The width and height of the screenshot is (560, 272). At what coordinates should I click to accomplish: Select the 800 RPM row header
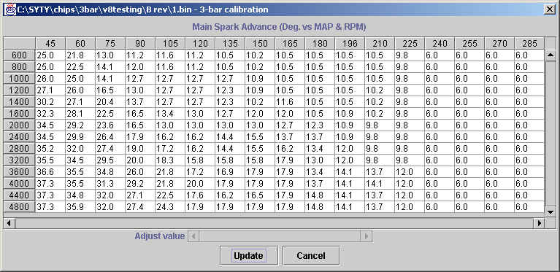19,67
